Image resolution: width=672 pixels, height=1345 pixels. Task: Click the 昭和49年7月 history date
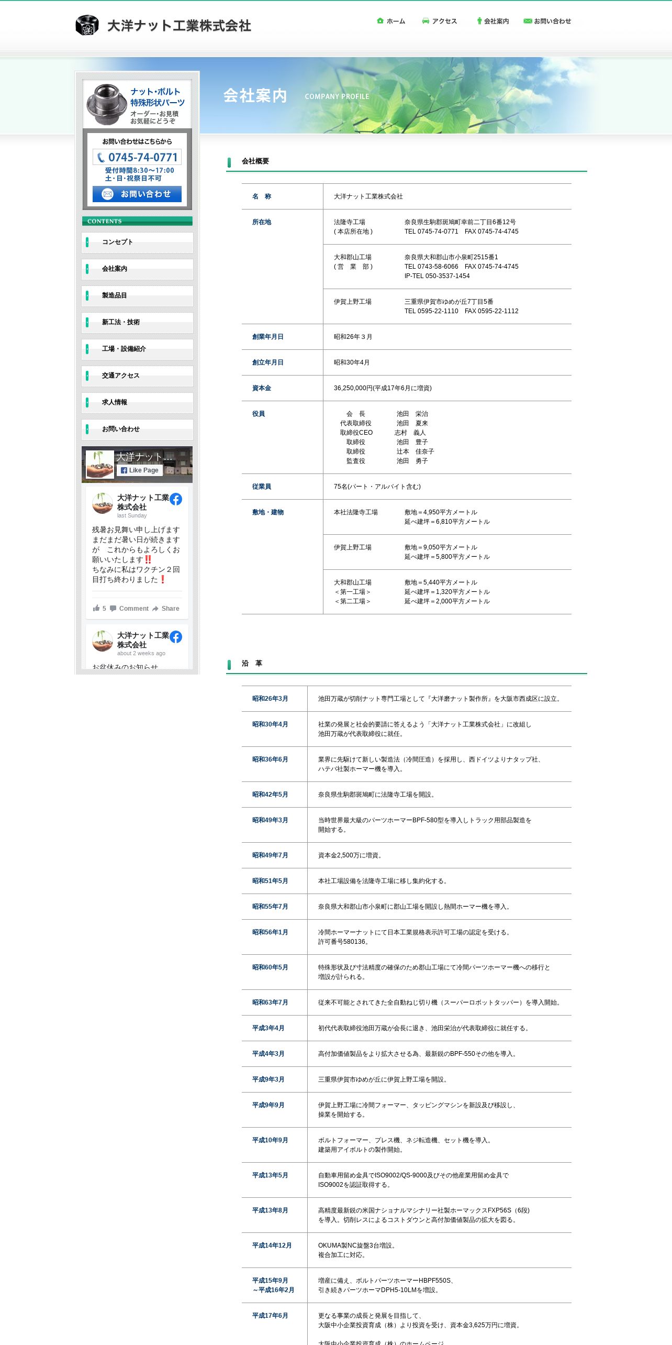click(270, 855)
